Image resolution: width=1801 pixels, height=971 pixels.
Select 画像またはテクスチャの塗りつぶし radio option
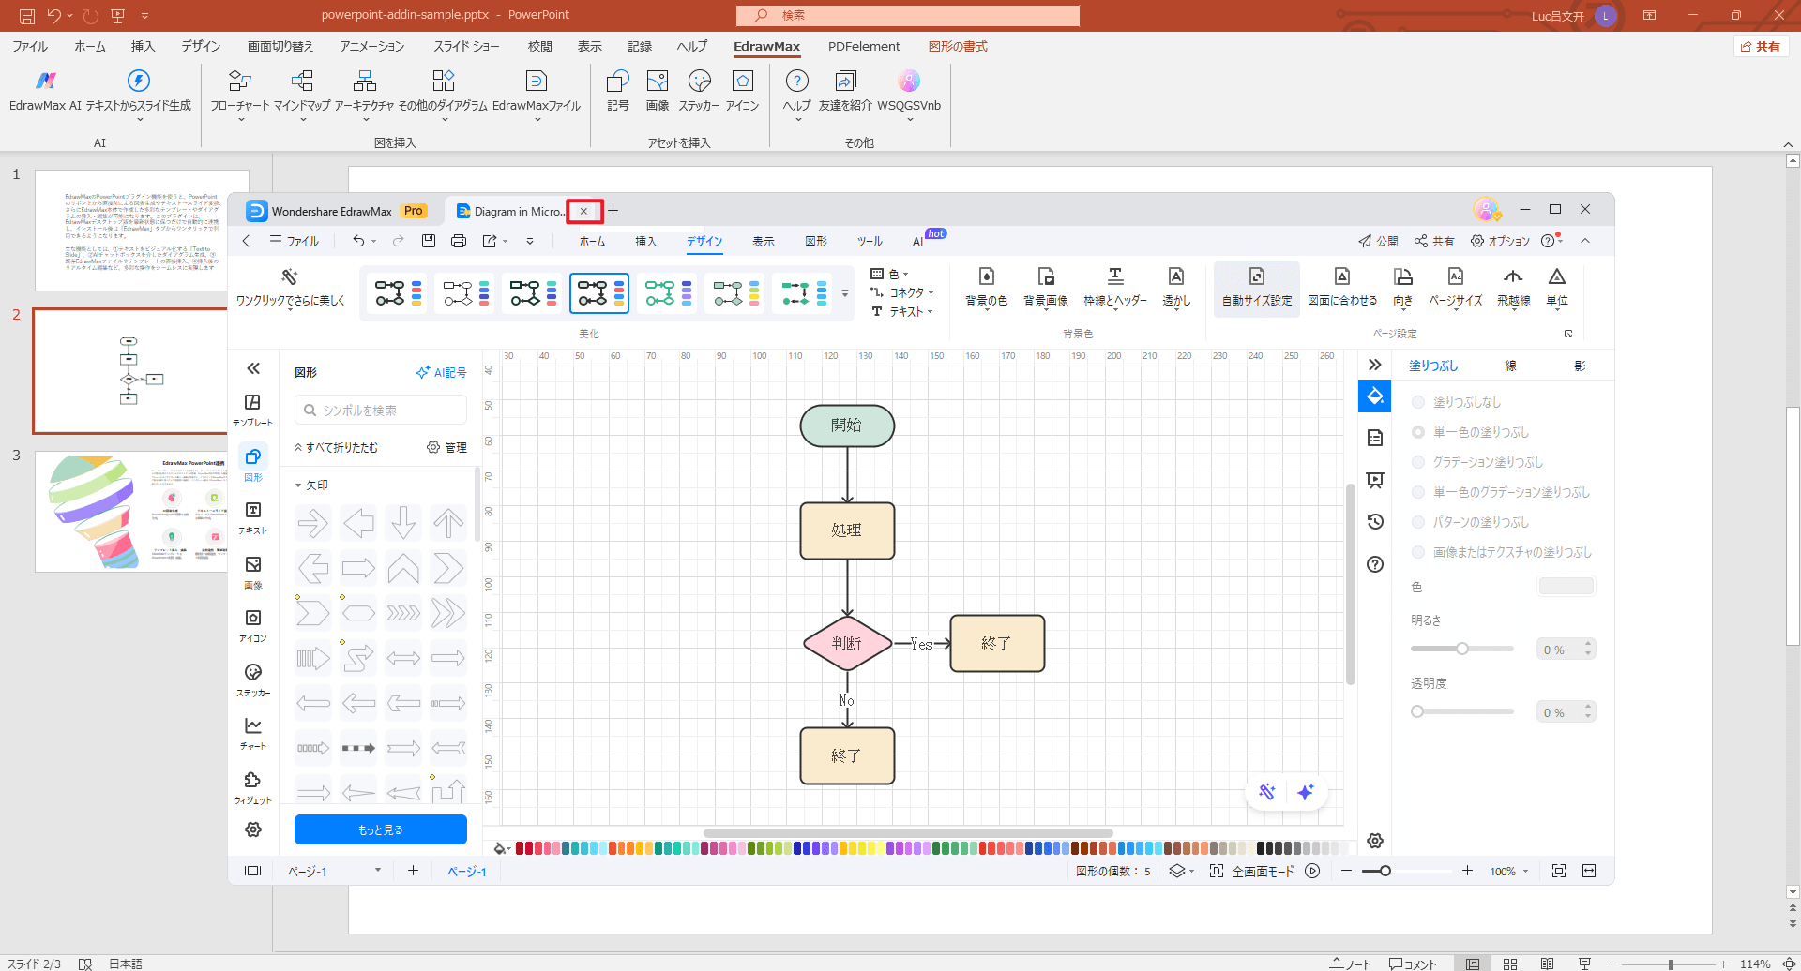click(x=1418, y=552)
